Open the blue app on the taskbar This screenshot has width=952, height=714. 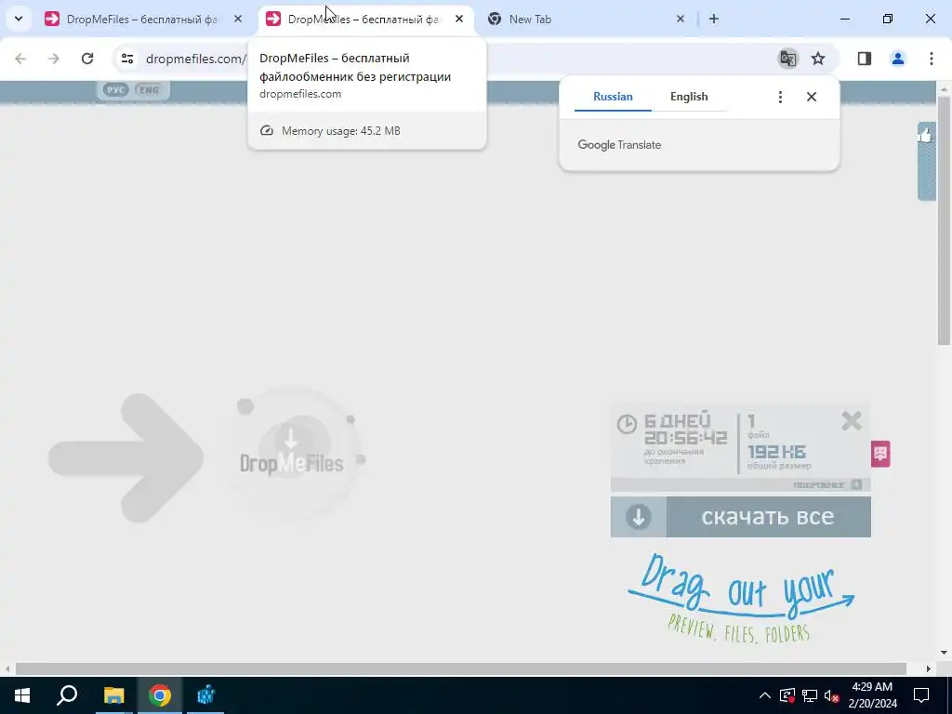point(205,694)
